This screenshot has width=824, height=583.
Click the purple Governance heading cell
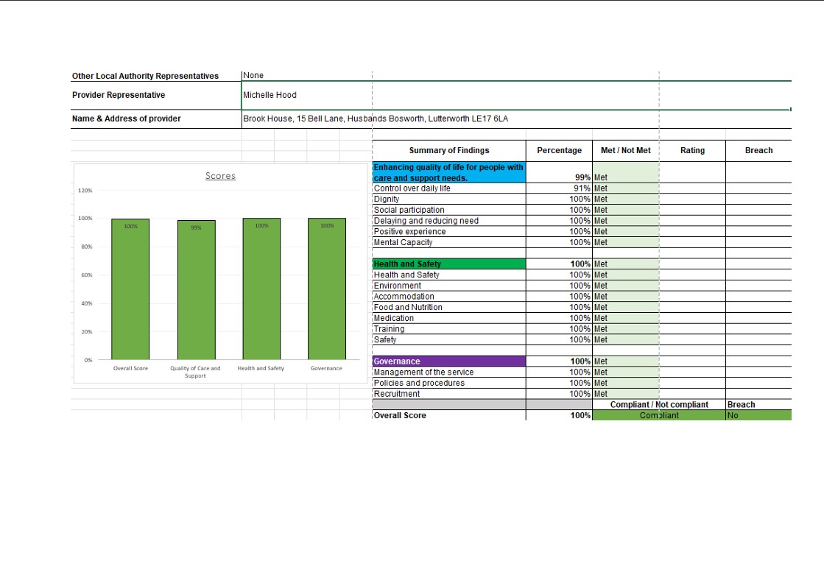448,361
